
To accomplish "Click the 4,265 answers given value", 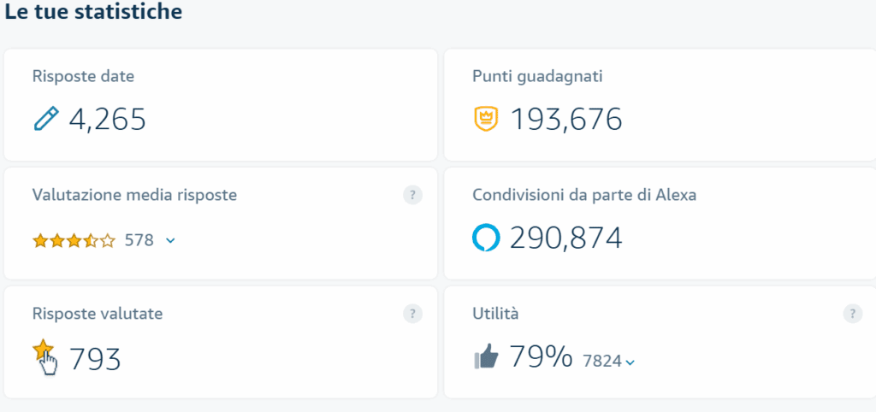I will [x=107, y=119].
